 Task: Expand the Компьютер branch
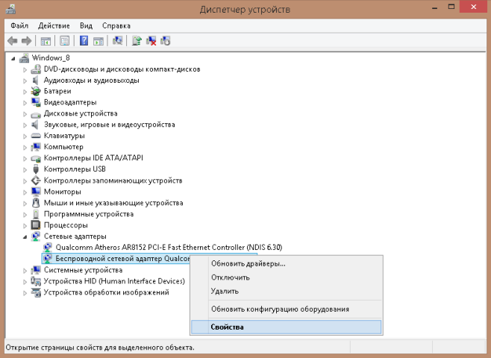coord(25,148)
